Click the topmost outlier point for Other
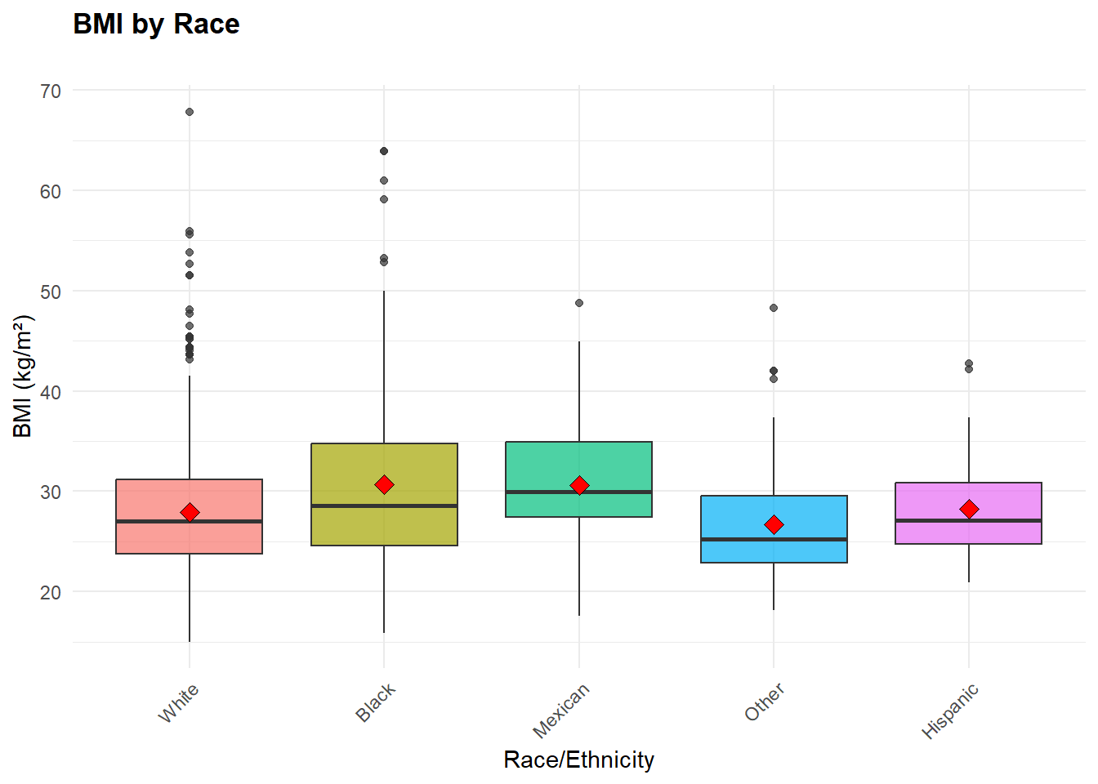Image resolution: width=1098 pixels, height=784 pixels. pyautogui.click(x=774, y=308)
